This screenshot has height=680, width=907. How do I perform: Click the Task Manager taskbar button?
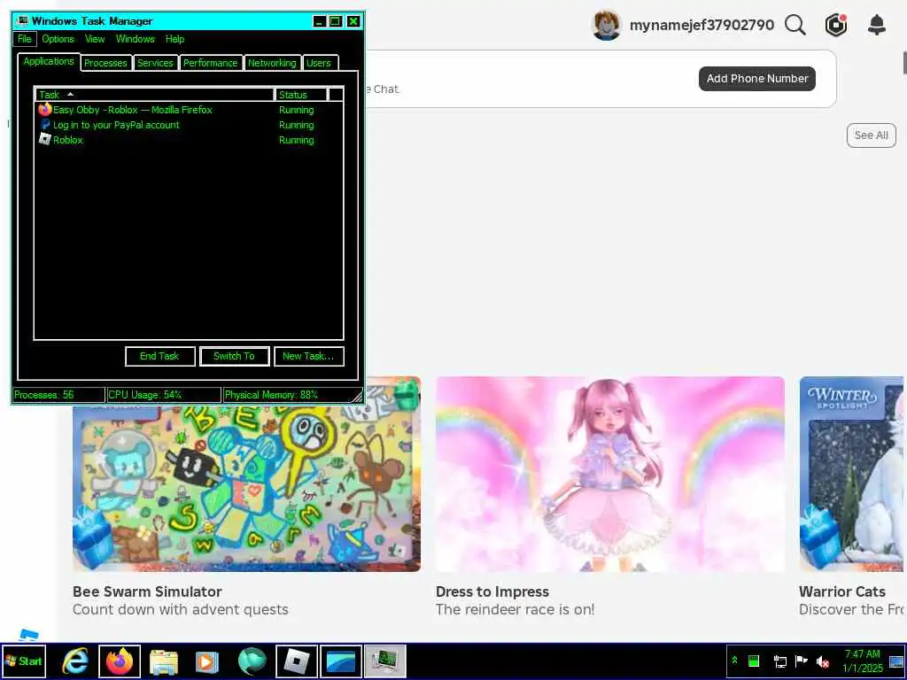385,661
